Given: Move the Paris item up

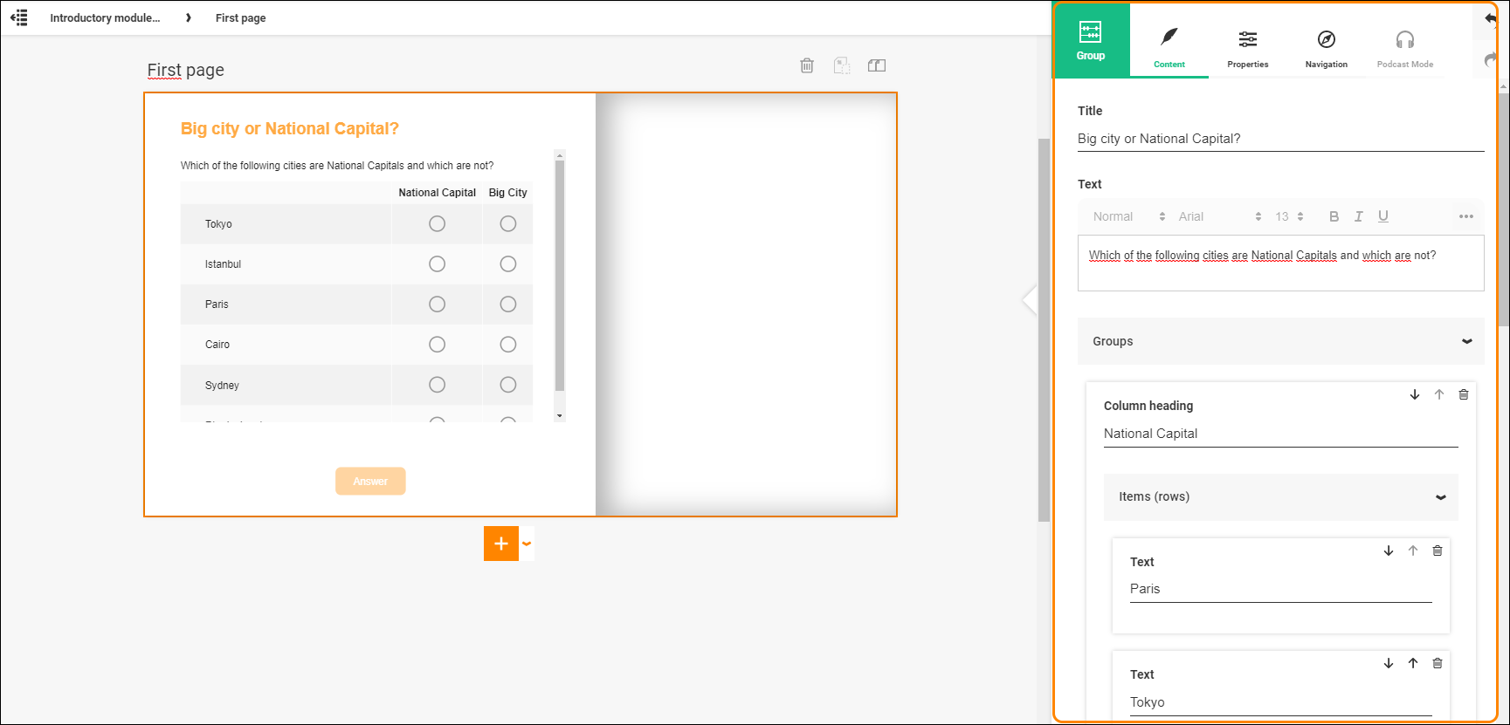Looking at the screenshot, I should pos(1413,551).
